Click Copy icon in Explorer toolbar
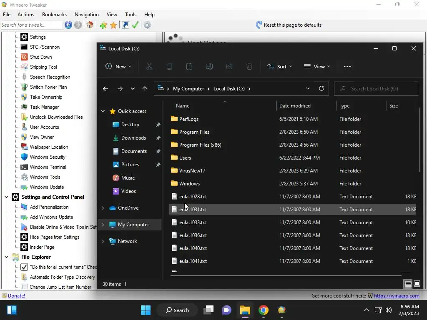Image resolution: width=427 pixels, height=320 pixels. 169,66
